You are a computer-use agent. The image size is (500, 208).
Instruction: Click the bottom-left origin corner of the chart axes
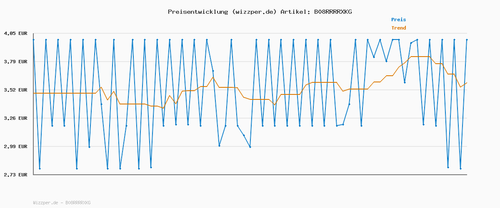click(x=33, y=174)
